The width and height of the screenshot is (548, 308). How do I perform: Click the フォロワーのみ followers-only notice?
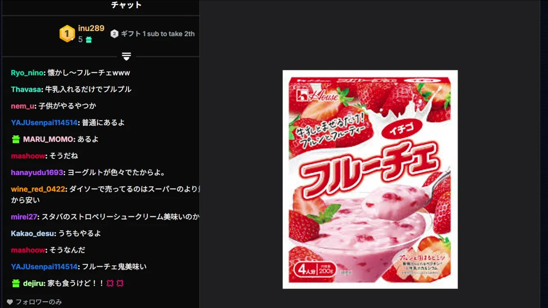coord(39,302)
